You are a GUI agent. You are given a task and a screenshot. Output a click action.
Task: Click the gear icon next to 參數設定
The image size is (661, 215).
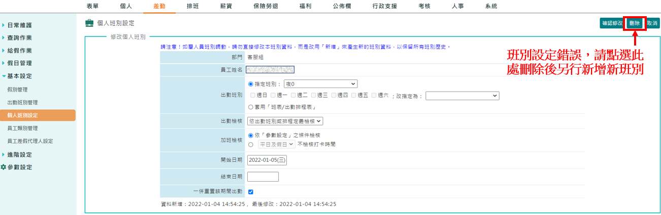[x=4, y=167]
